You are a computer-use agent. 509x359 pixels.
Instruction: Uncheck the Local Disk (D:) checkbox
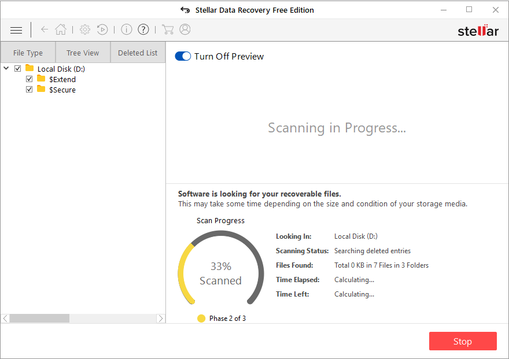pos(18,68)
